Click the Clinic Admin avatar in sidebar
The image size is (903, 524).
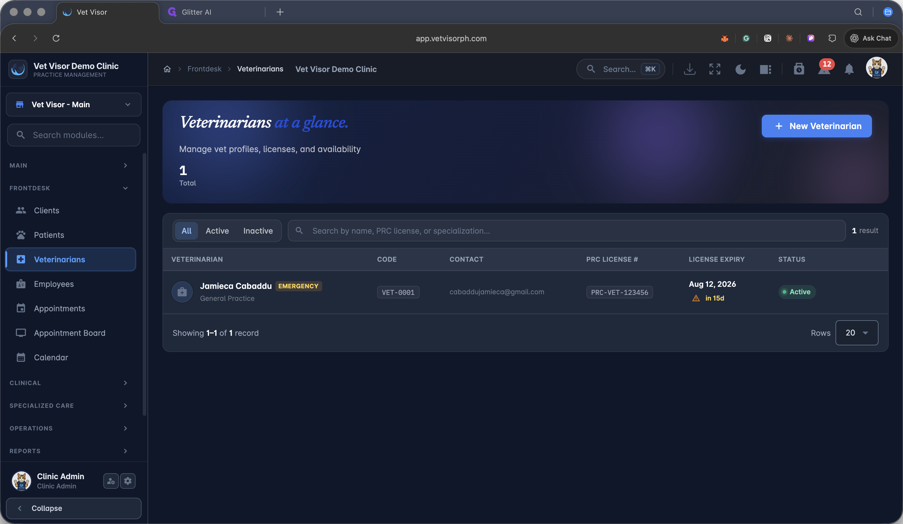pyautogui.click(x=21, y=481)
